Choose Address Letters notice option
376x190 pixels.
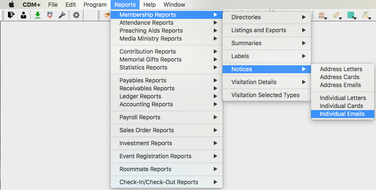[x=341, y=69]
